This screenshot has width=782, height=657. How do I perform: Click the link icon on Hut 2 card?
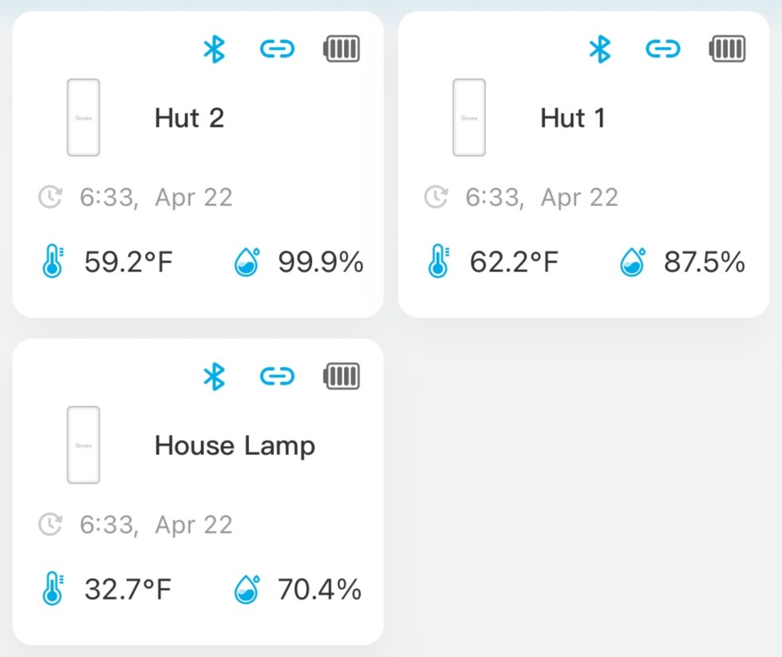(278, 49)
